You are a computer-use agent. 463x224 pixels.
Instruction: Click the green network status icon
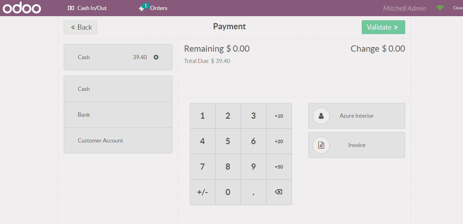(x=440, y=7)
